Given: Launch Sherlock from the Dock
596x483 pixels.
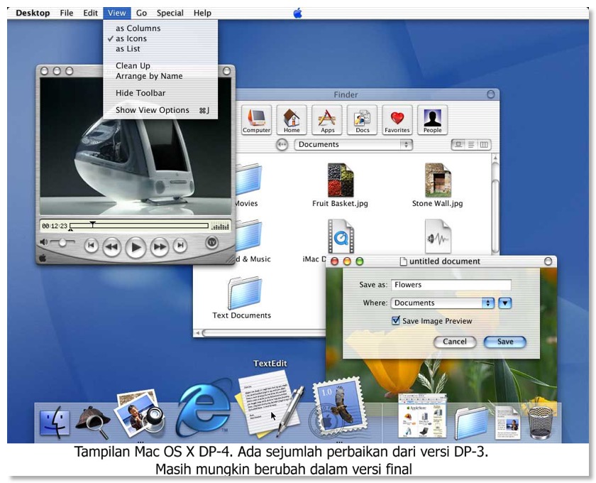Looking at the screenshot, I should pos(93,422).
